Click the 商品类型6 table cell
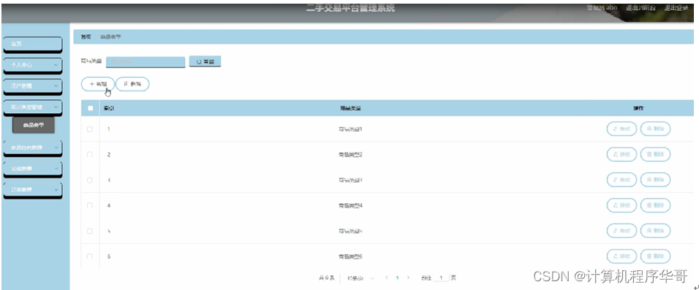This screenshot has width=699, height=290. point(350,256)
